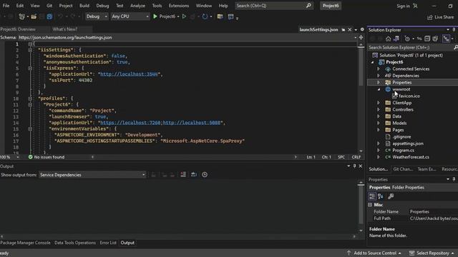Open editor settings gear icon near tabs
The width and height of the screenshot is (458, 257).
[362, 29]
